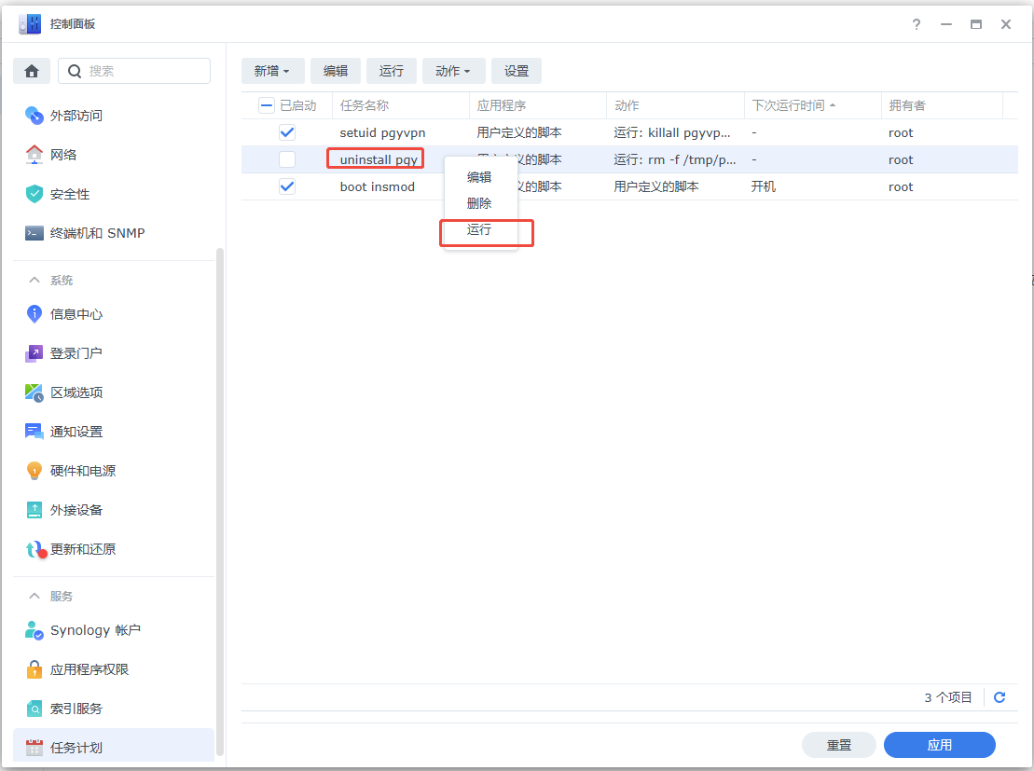Image resolution: width=1034 pixels, height=771 pixels.
Task: Open 终端机和 SNMP terminal icon
Action: pyautogui.click(x=34, y=233)
